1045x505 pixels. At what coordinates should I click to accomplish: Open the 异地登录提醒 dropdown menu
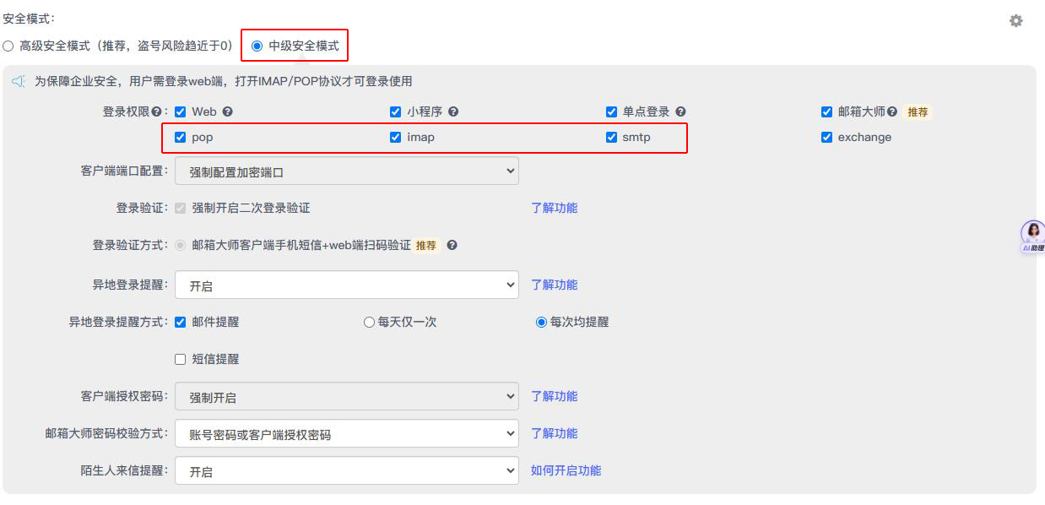point(346,285)
